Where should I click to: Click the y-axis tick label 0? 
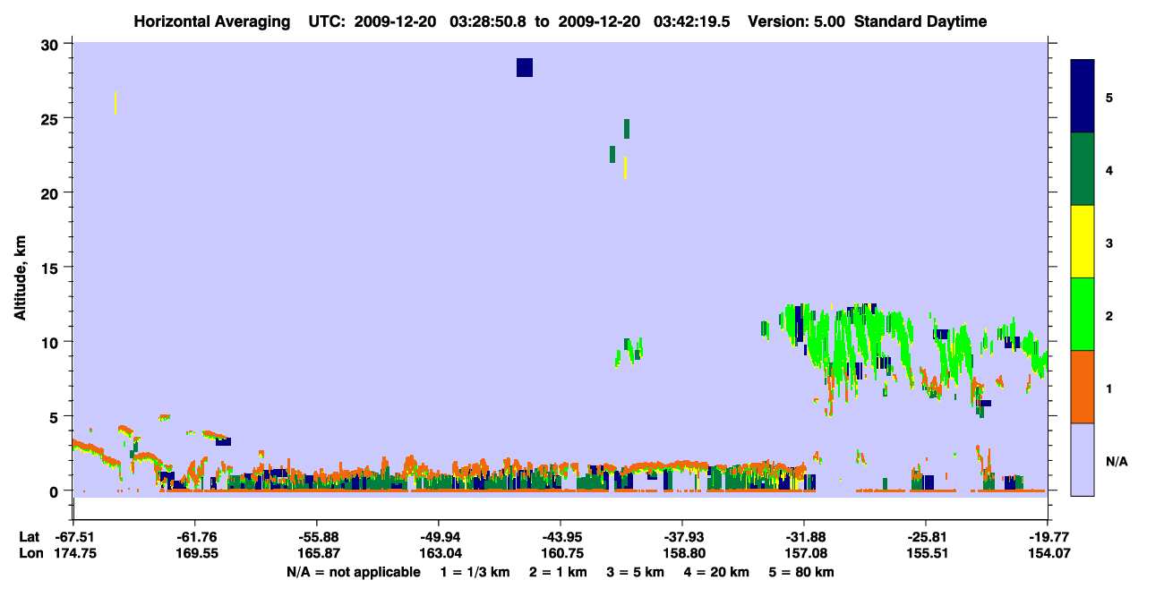[x=56, y=490]
